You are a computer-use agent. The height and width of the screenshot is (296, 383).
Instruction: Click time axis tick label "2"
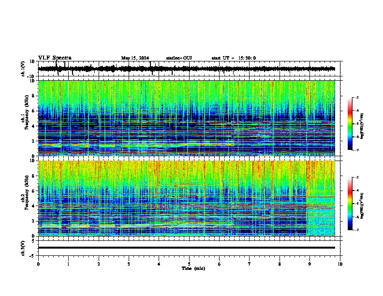point(99,264)
